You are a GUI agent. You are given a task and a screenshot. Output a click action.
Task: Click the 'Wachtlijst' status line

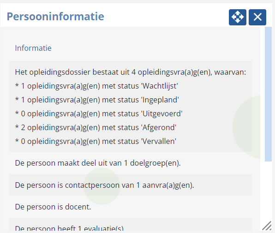pyautogui.click(x=96, y=86)
